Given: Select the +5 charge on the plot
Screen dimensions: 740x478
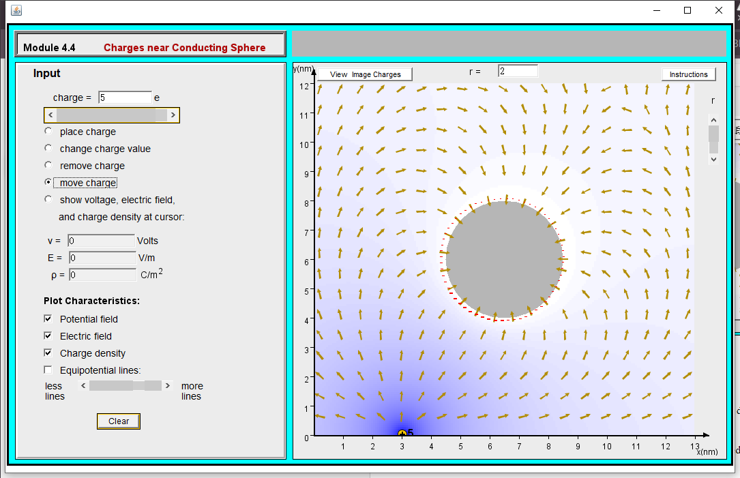Looking at the screenshot, I should pyautogui.click(x=402, y=433).
